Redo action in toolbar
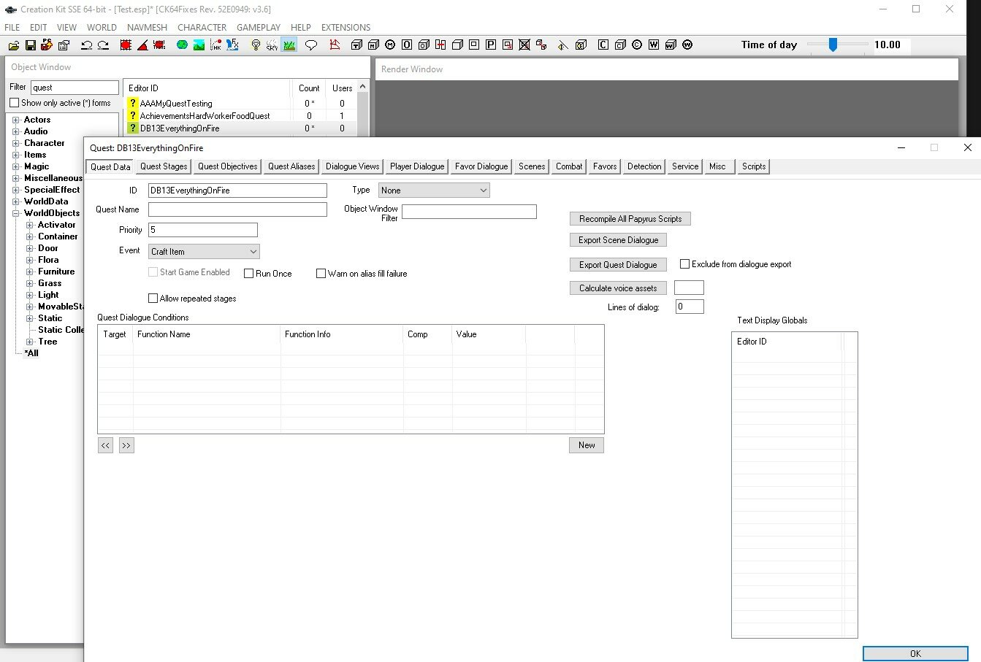The image size is (981, 662). [103, 45]
